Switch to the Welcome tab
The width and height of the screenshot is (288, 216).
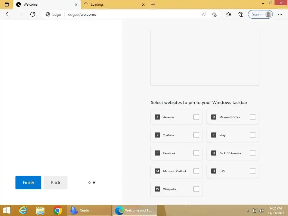(47, 4)
